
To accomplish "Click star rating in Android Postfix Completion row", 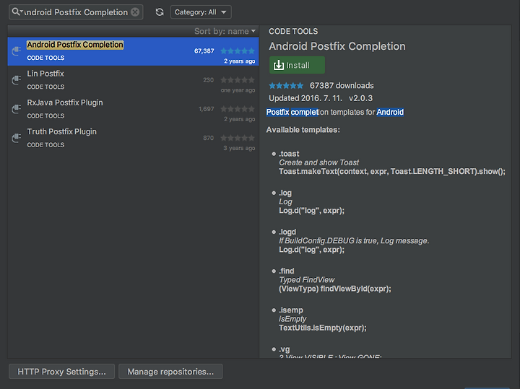I will [238, 51].
